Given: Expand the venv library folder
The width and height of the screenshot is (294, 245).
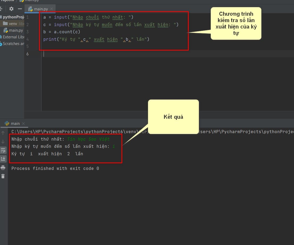Looking at the screenshot, I should point(13,24).
